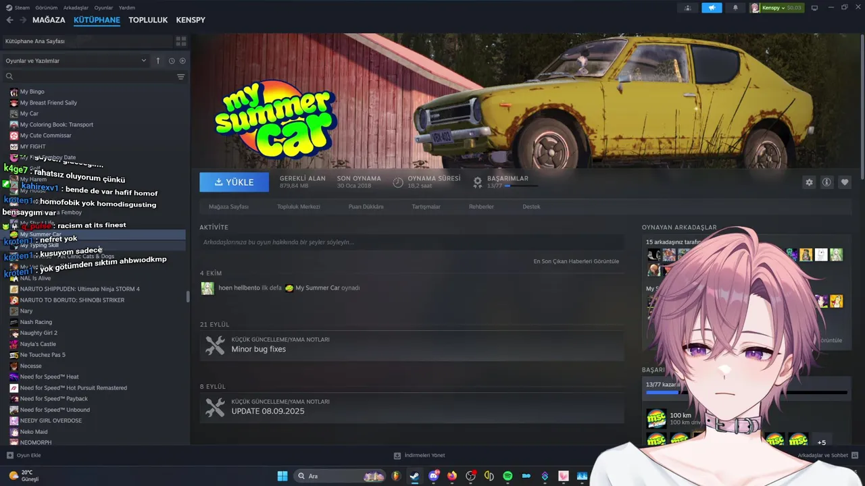Open the Arkadaşlar menu
Viewport: 865px width, 486px height.
coord(76,7)
